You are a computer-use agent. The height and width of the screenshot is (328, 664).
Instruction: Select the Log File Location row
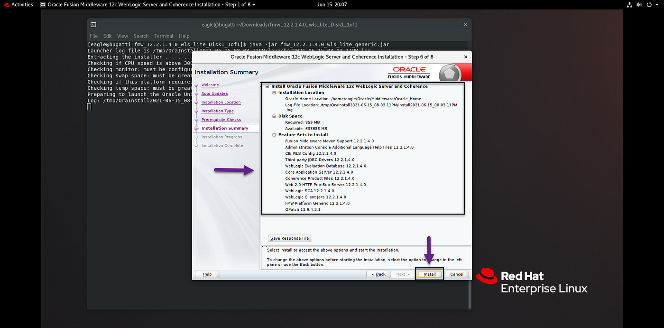click(x=371, y=107)
